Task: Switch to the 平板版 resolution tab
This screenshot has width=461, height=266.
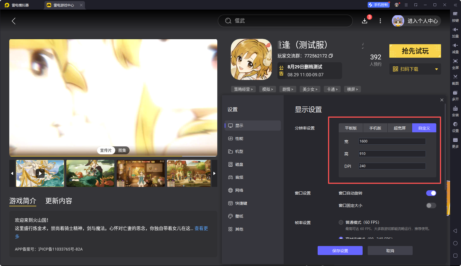Action: 351,128
